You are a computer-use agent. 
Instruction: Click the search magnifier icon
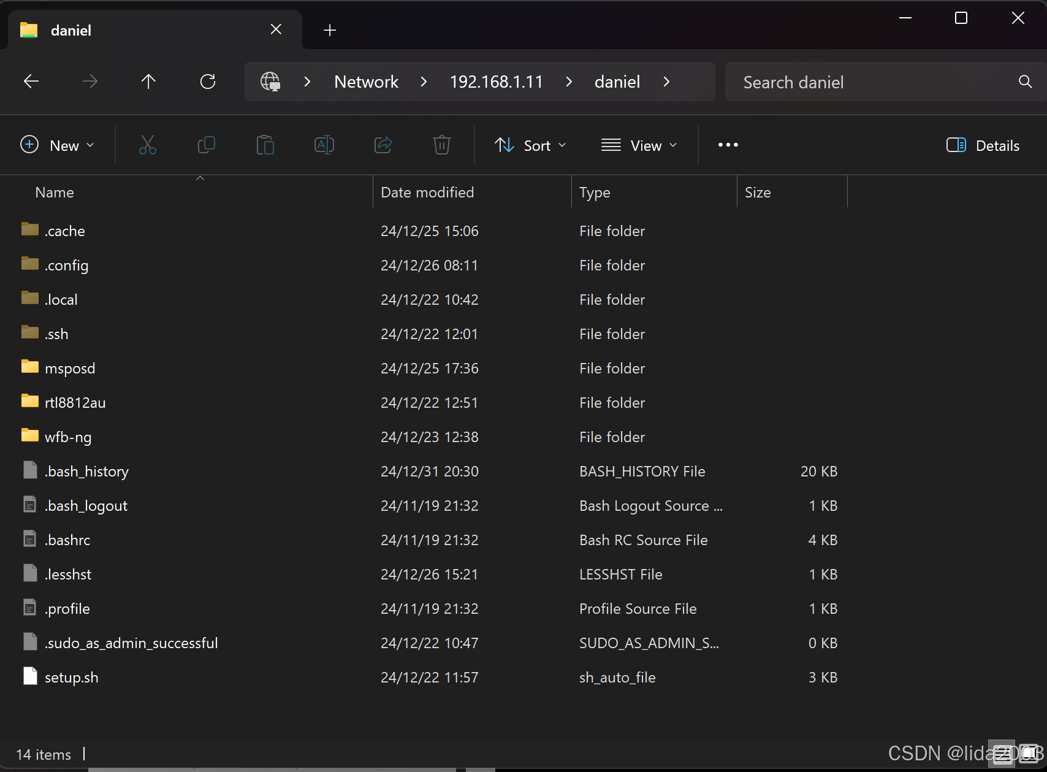click(x=1026, y=82)
